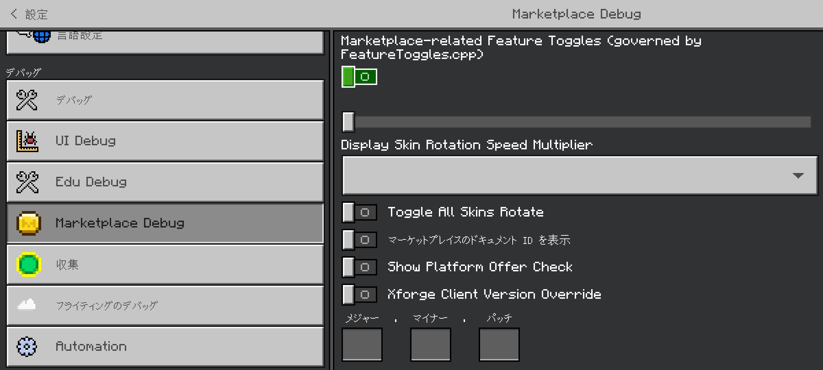Enable Xforge Client Version Override toggle
The width and height of the screenshot is (823, 370).
359,295
